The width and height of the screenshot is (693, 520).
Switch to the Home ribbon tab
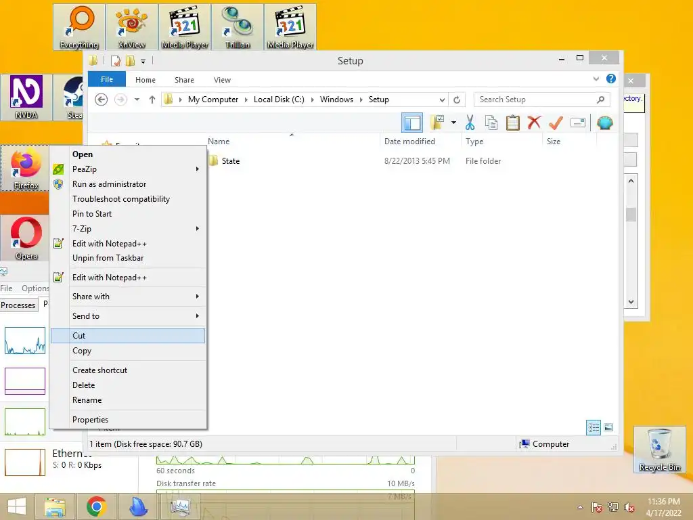point(146,80)
